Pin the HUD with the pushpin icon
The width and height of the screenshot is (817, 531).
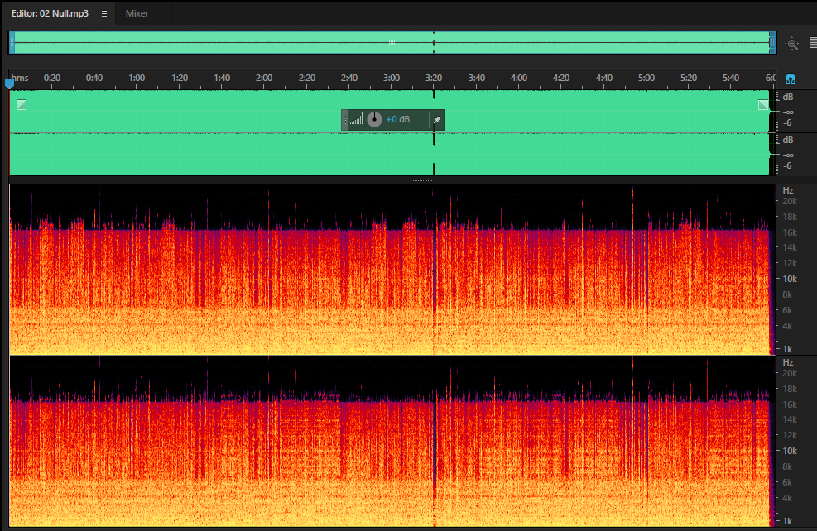[436, 120]
